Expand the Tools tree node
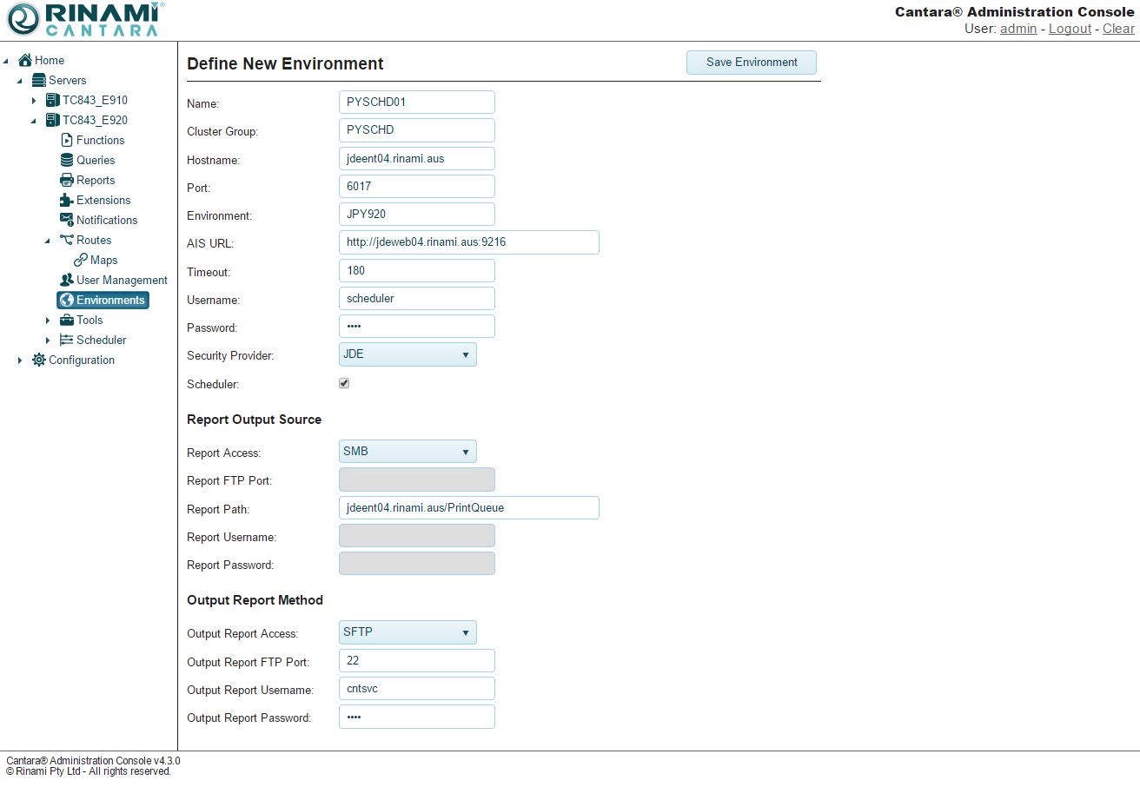The width and height of the screenshot is (1140, 787). (48, 321)
